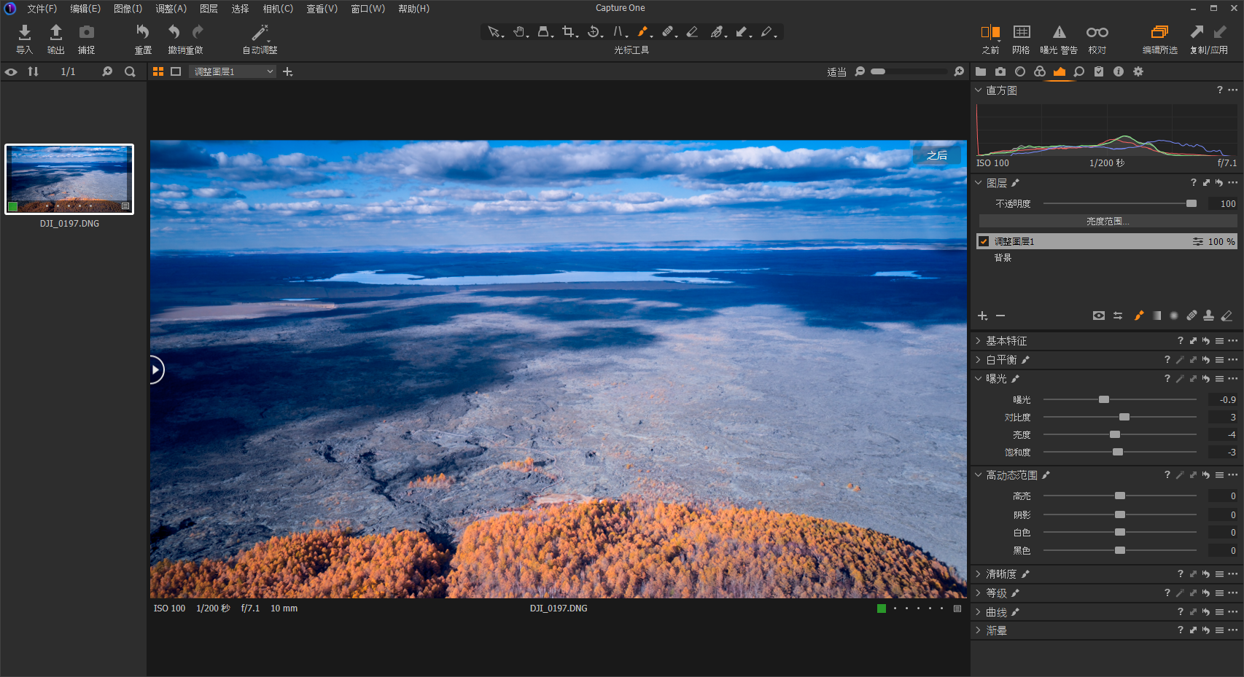Add new layer with viewer plus icon
The image size is (1244, 677).
(x=287, y=71)
